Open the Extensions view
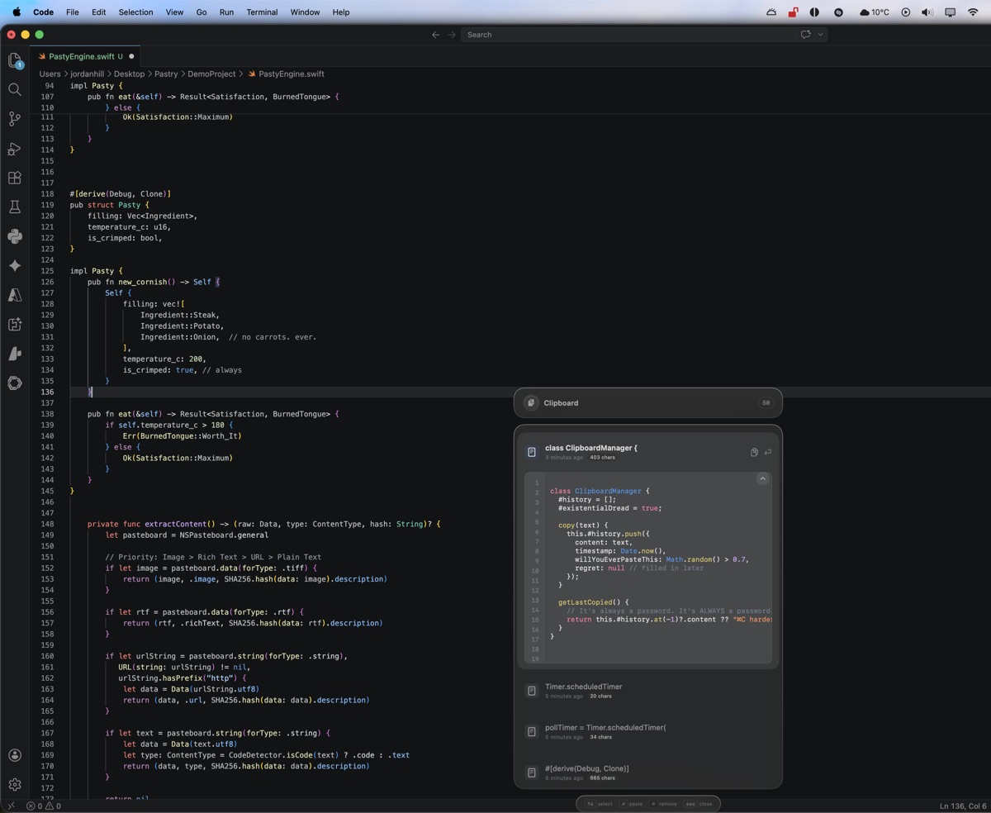Image resolution: width=991 pixels, height=813 pixels. tap(14, 178)
